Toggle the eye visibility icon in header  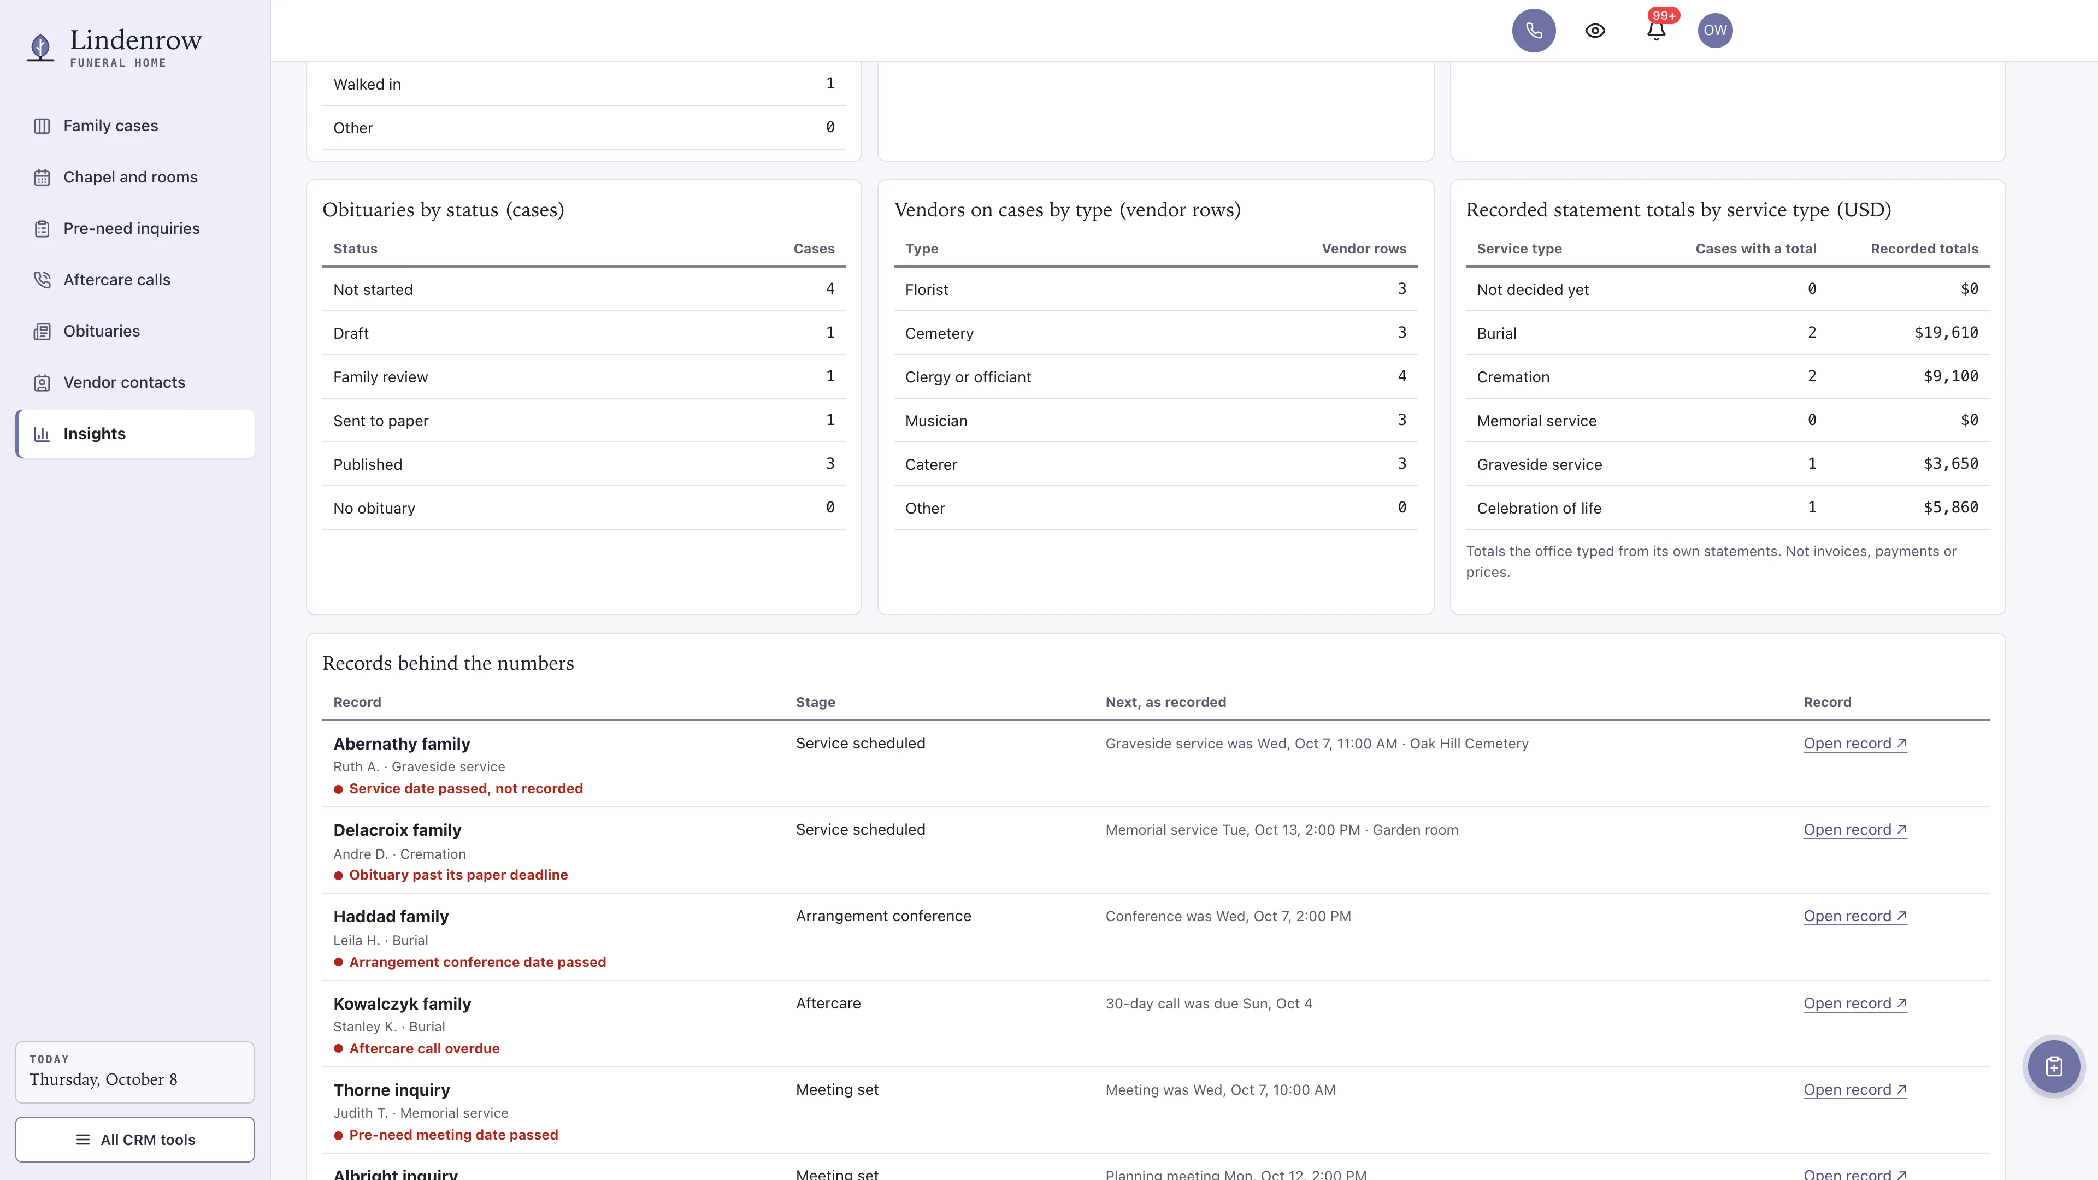click(x=1595, y=31)
